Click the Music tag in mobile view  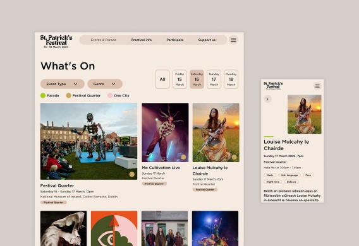[x=270, y=175]
